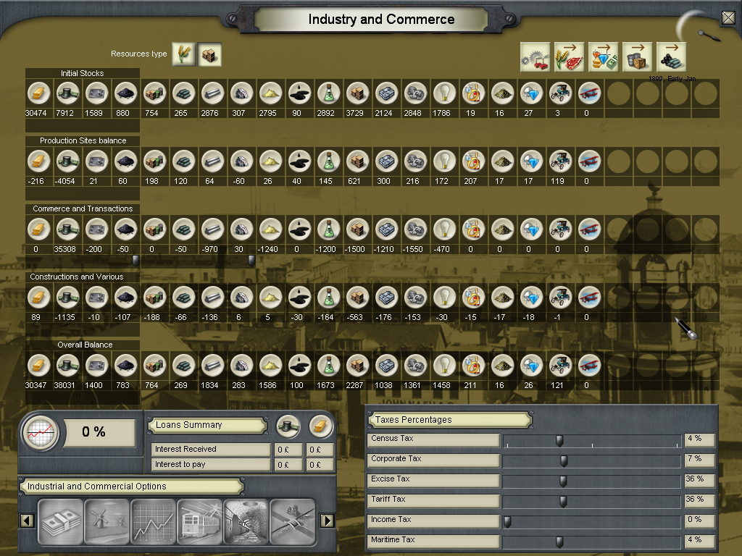Select the crate resources type filter

point(209,54)
